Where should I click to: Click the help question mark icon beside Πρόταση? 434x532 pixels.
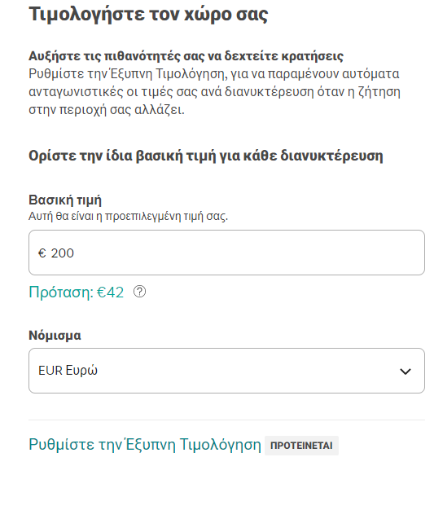point(139,292)
